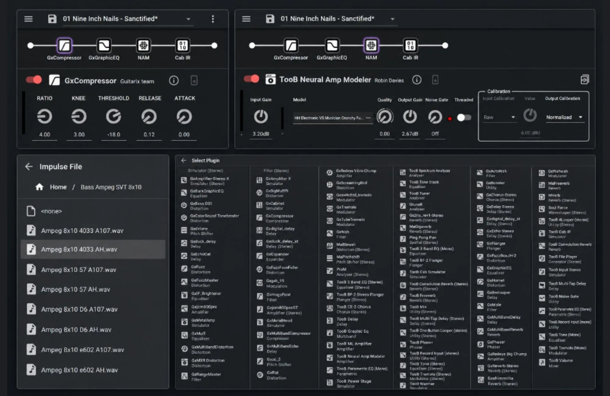610x396 pixels.
Task: Open hamburger menu in right preset panel
Action: [x=246, y=19]
